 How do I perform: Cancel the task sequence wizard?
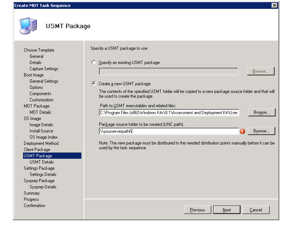click(256, 210)
